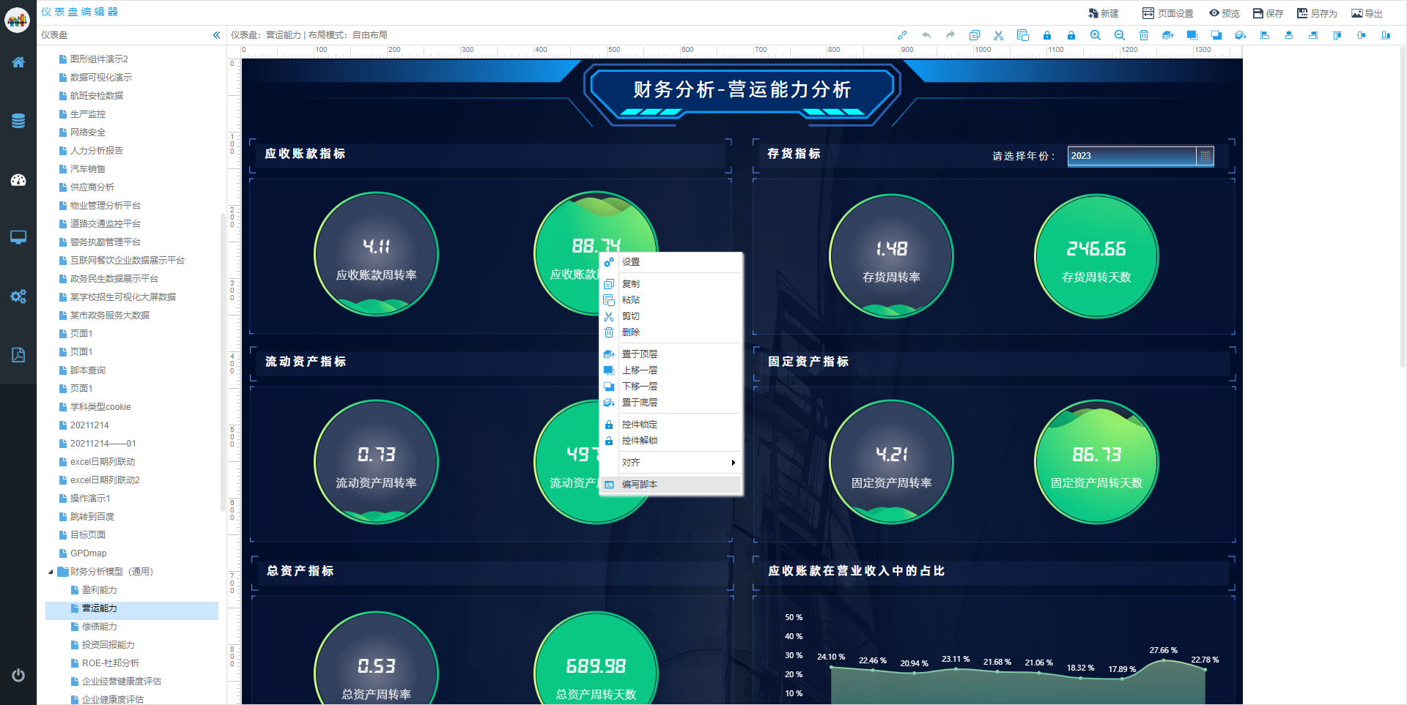Expand the 对齐 submenu arrow
The height and width of the screenshot is (705, 1407).
coord(733,463)
